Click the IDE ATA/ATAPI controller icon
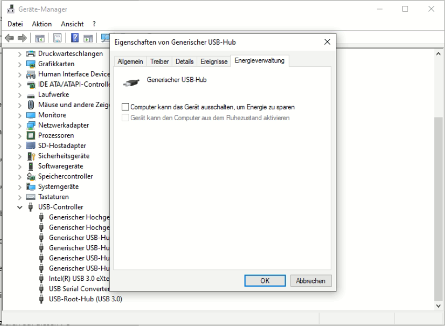Viewport: 445px width, 326px height. 30,85
